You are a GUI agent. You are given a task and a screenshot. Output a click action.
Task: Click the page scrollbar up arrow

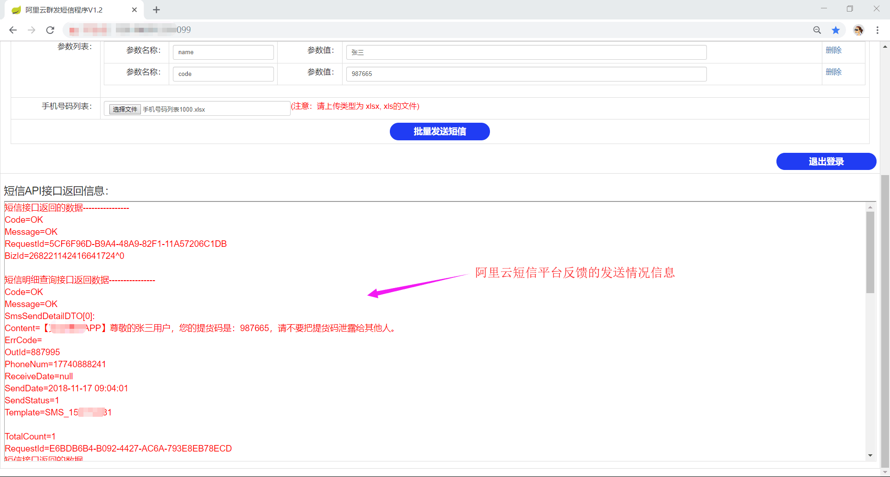point(885,46)
